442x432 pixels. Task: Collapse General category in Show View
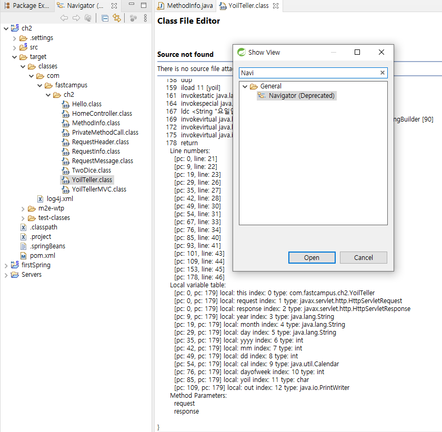245,86
